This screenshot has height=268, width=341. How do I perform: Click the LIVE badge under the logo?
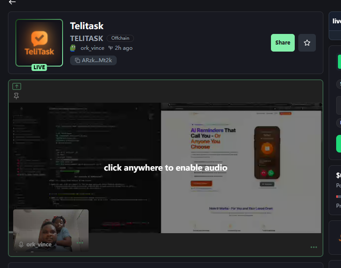[39, 67]
